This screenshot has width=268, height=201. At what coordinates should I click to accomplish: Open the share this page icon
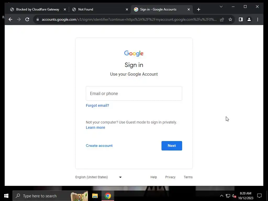coord(222,19)
